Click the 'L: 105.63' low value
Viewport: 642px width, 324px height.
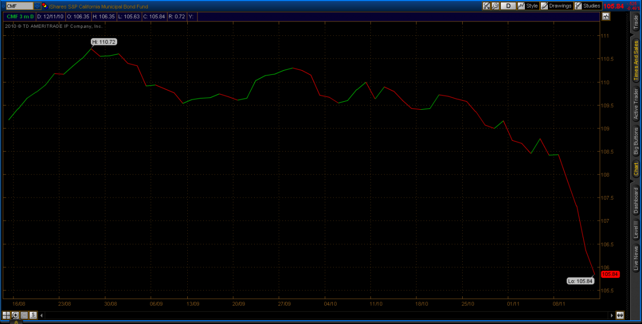(x=129, y=17)
